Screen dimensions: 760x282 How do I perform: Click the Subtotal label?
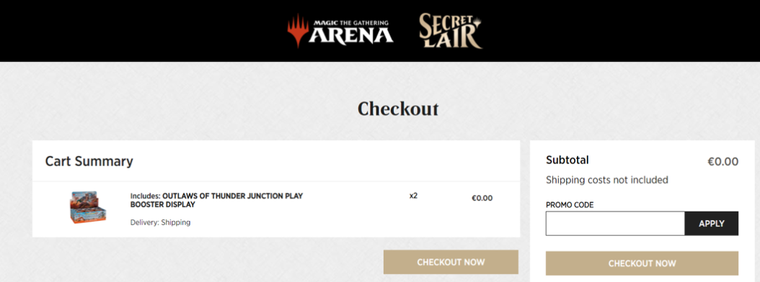[567, 160]
